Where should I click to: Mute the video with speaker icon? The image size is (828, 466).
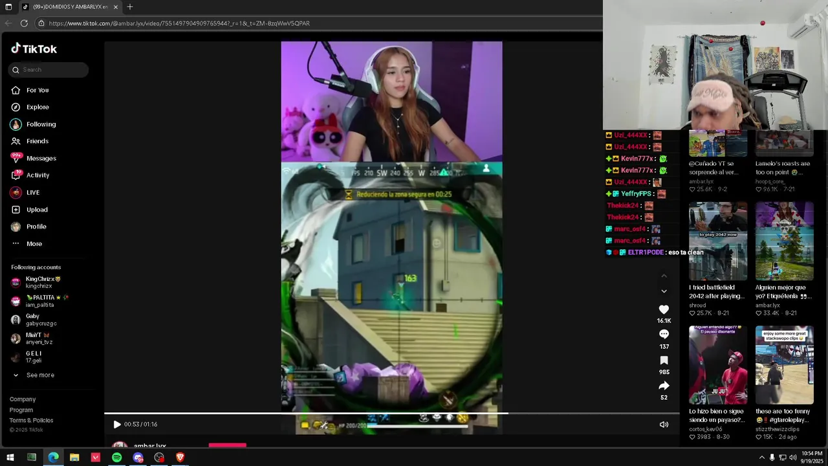tap(664, 425)
